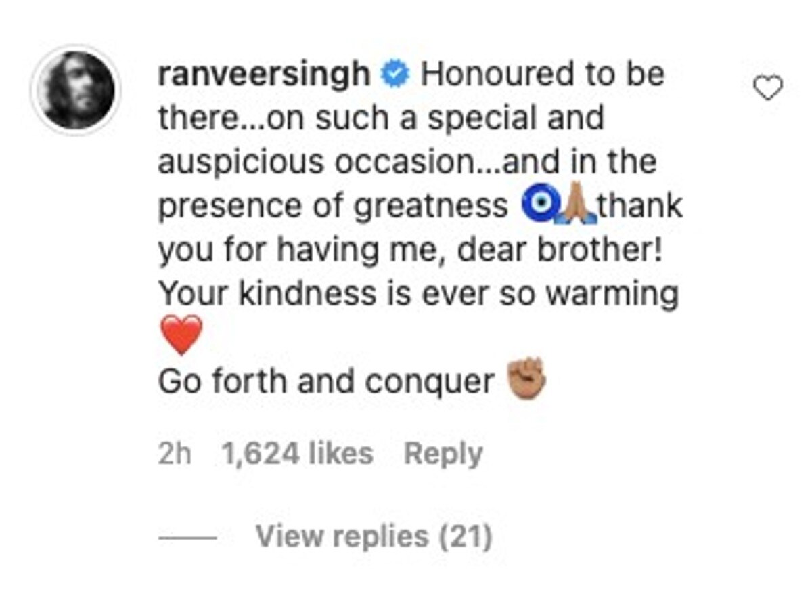Click the line 'Your kindness is ever so warming'
812x598 pixels.
coord(418,295)
